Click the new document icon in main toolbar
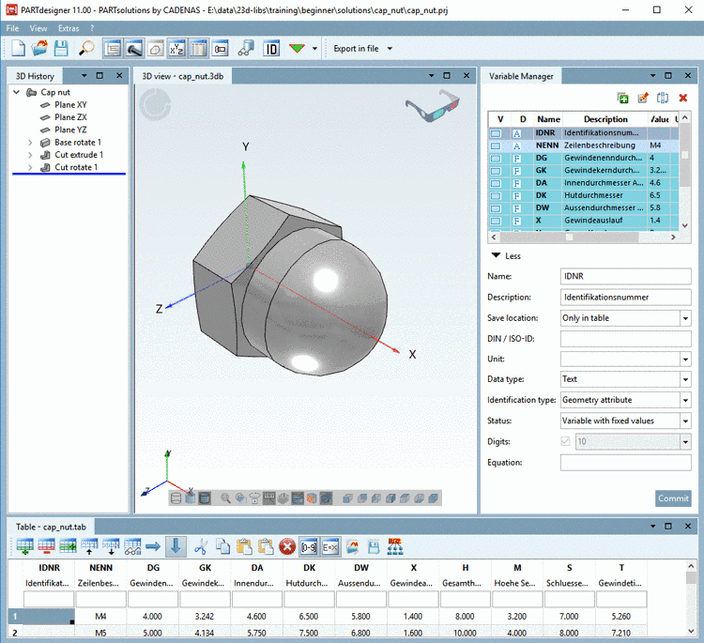 (x=18, y=48)
